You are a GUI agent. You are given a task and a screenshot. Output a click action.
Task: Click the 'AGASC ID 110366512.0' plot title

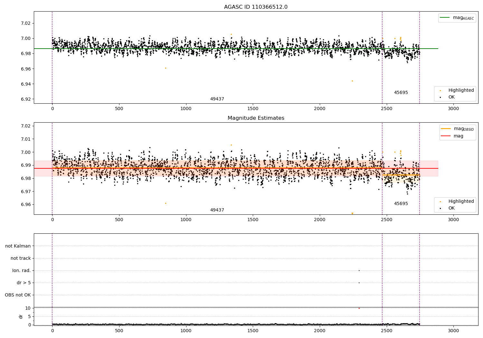(256, 7)
